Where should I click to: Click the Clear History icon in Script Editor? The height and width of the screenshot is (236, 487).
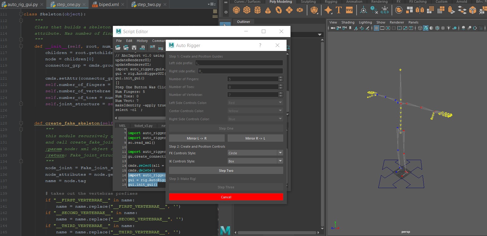[x=152, y=48]
